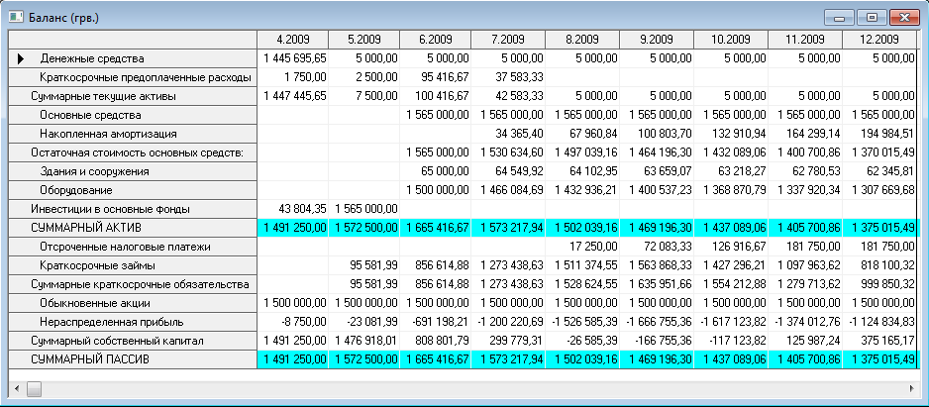Click the 37 583,33 cell for 7.2009
Viewport: 929px width, 407px height.
pos(508,77)
